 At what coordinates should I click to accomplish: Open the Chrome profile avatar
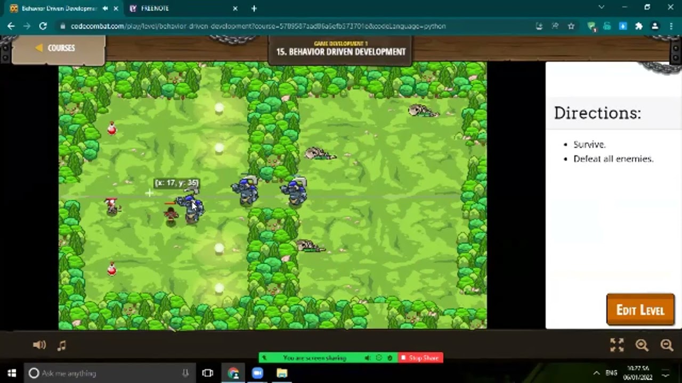[655, 26]
